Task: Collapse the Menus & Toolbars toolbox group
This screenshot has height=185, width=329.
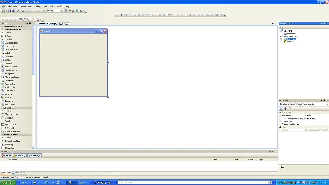Action: click(2, 134)
